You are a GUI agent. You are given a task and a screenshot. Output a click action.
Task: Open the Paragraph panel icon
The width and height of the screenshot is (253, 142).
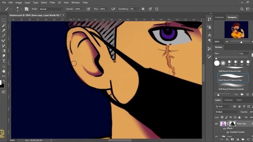(x=210, y=40)
